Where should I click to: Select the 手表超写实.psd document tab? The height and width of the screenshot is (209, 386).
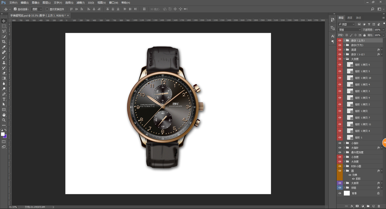(38, 15)
